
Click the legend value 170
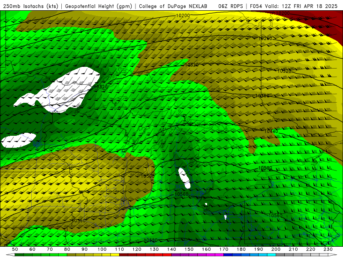[x=224, y=249]
